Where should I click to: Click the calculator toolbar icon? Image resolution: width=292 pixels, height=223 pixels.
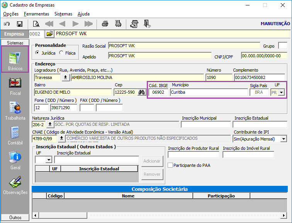pyautogui.click(x=134, y=24)
